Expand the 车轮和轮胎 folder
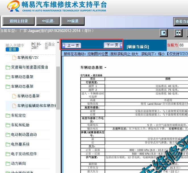The width and height of the screenshot is (188, 173). (x=20, y=125)
